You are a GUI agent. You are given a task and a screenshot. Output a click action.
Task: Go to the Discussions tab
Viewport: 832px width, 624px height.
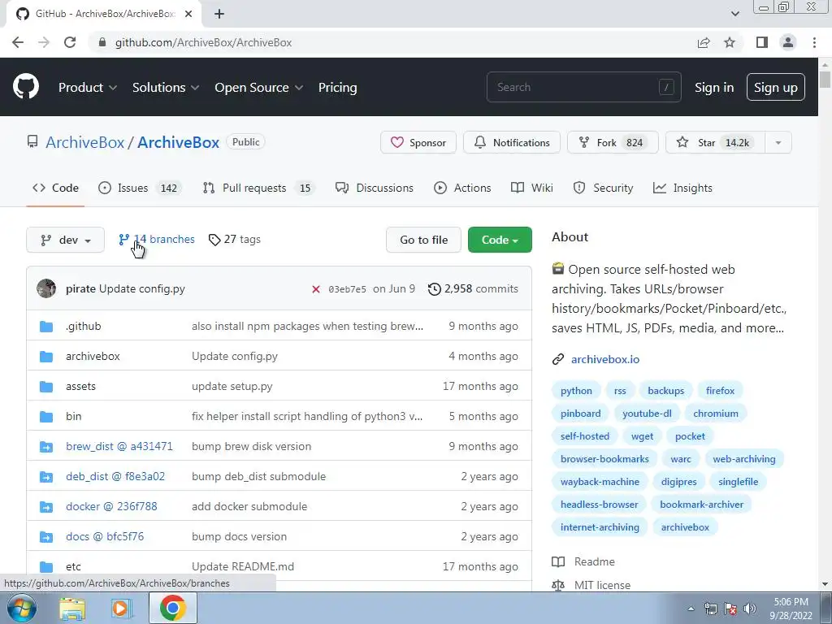tap(374, 188)
